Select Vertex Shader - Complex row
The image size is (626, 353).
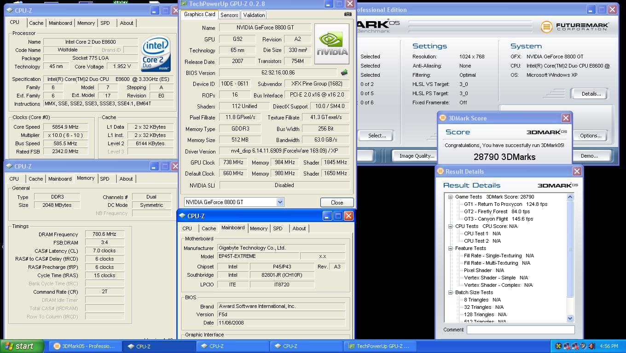pyautogui.click(x=498, y=285)
